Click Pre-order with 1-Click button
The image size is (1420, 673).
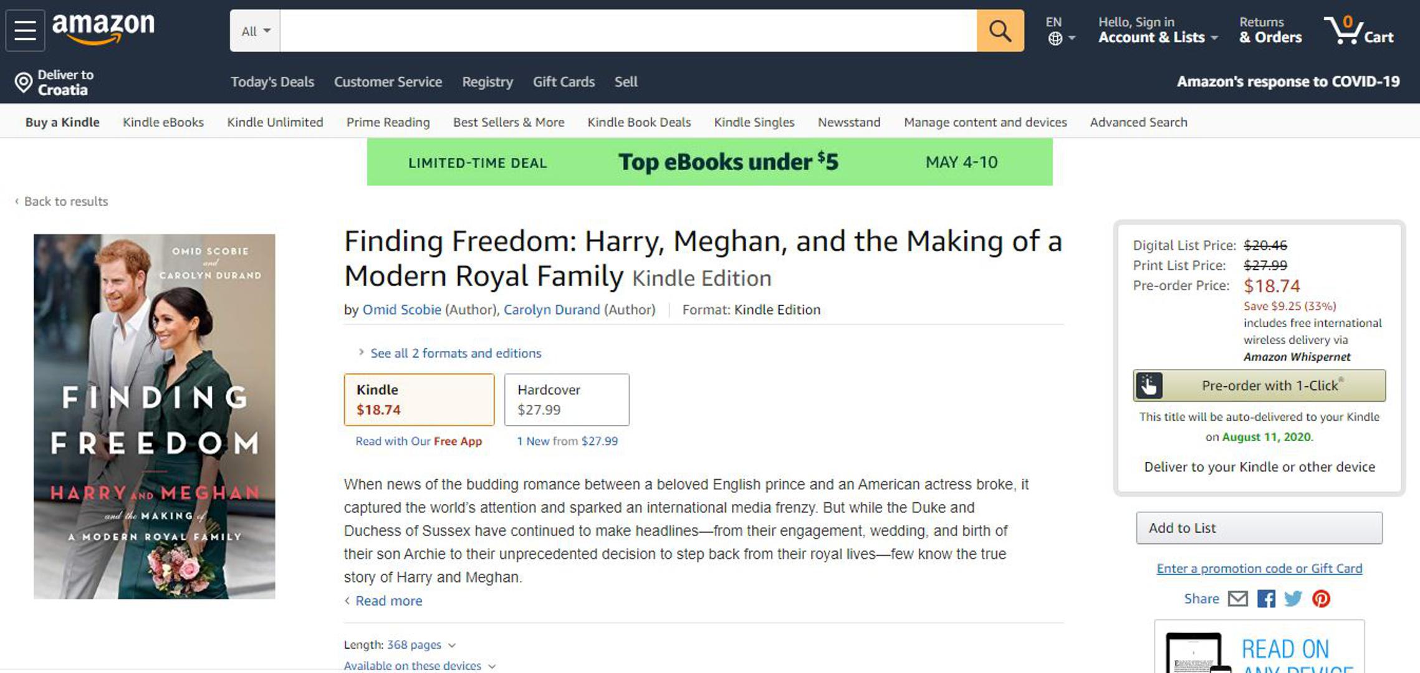point(1259,386)
